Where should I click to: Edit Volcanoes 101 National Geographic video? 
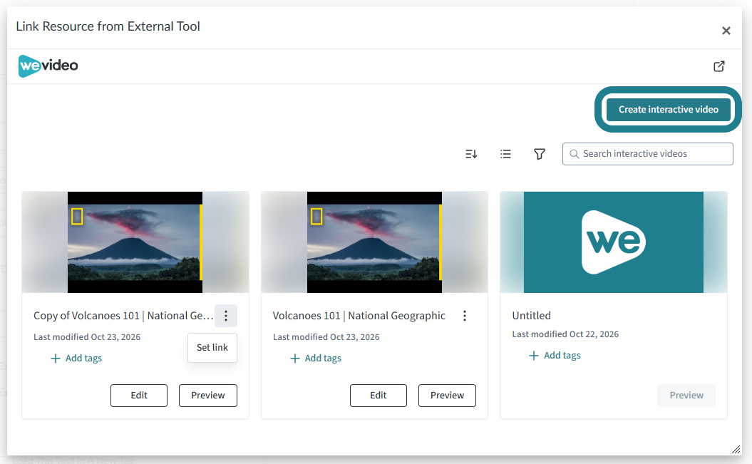(x=378, y=396)
